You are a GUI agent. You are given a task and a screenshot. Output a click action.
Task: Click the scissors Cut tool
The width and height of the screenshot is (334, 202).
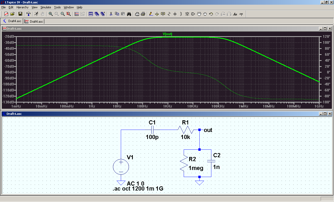click(111, 14)
